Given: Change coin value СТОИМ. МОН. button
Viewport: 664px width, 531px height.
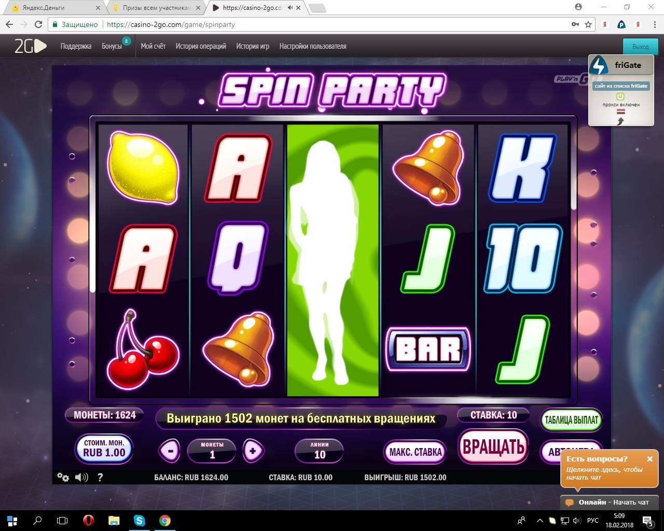Looking at the screenshot, I should click(x=104, y=448).
